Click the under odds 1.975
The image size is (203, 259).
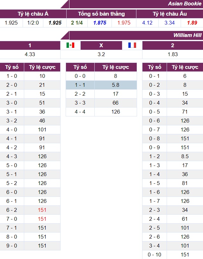tap(124, 23)
